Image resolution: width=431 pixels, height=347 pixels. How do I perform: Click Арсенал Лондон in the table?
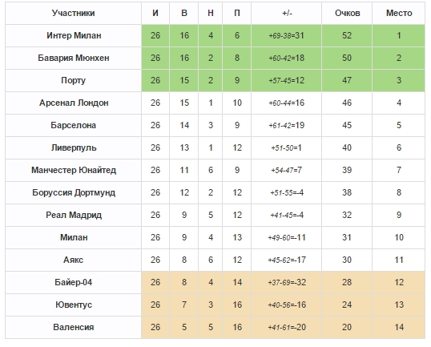[74, 103]
